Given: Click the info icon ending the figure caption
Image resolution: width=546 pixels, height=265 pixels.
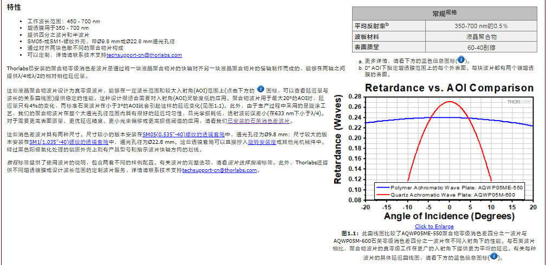Looking at the screenshot, I should (492, 257).
